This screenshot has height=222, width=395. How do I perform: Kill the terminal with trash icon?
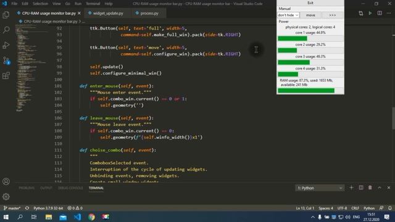click(x=370, y=187)
